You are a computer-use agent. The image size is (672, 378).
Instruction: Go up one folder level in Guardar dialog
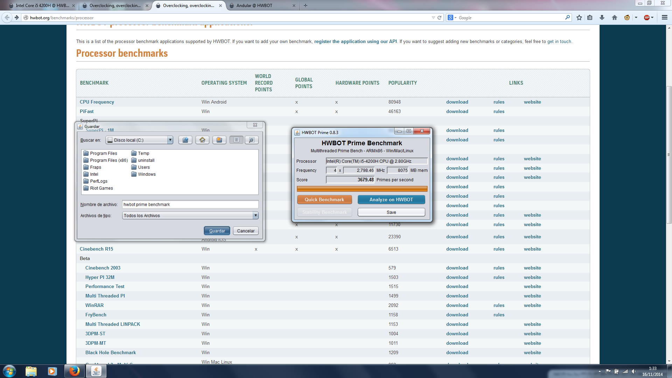[185, 140]
